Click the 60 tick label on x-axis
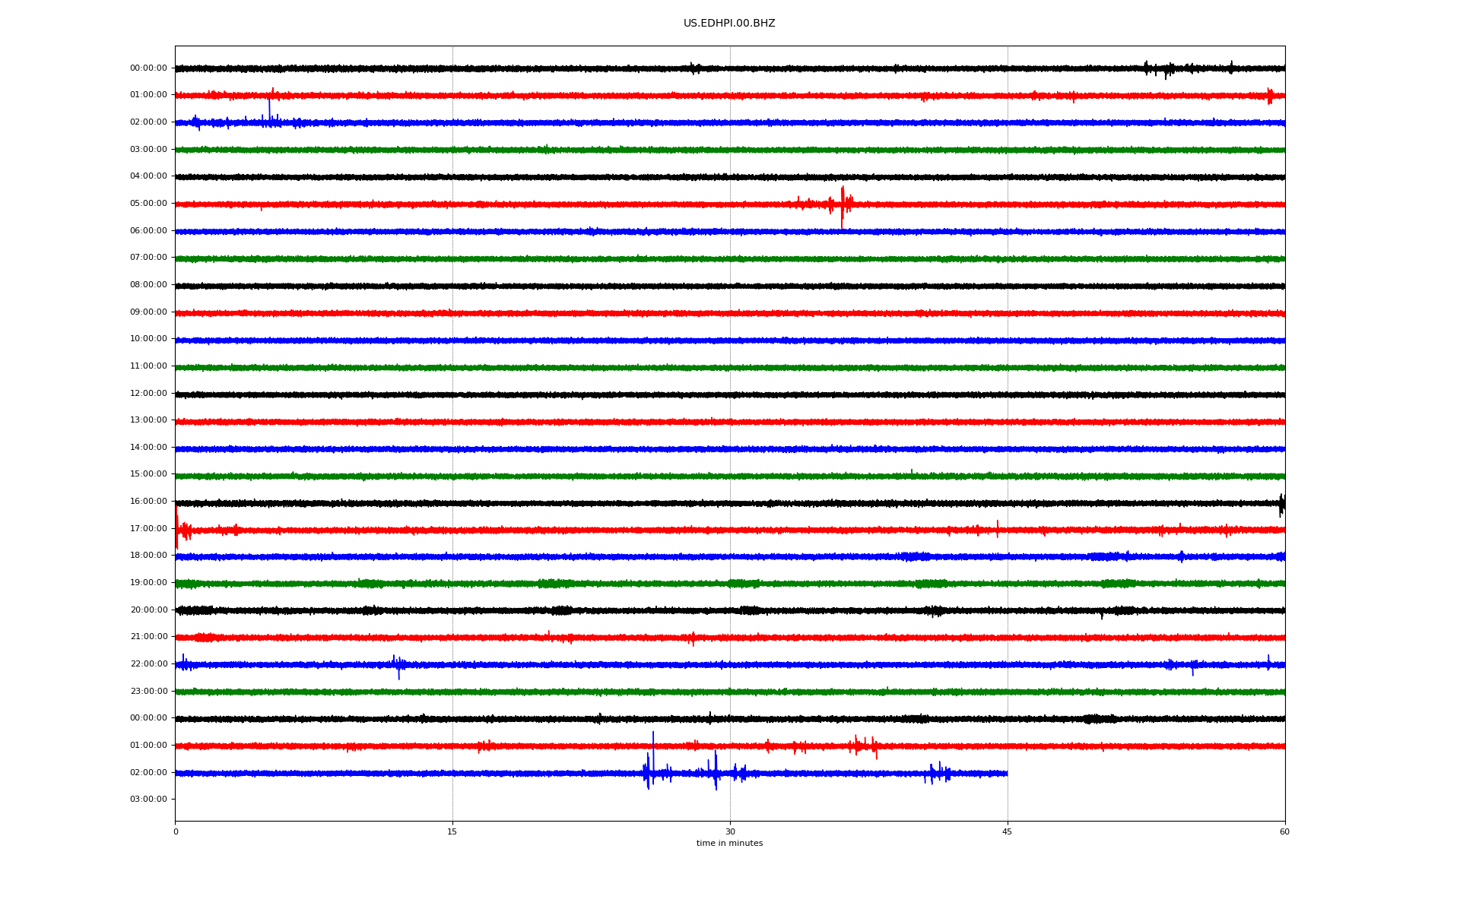The height and width of the screenshot is (912, 1460). click(x=1284, y=832)
